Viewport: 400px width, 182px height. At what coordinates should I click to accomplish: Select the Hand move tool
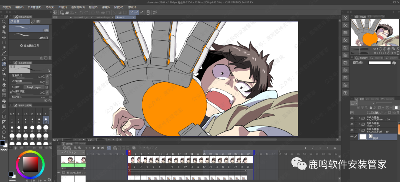click(4, 27)
